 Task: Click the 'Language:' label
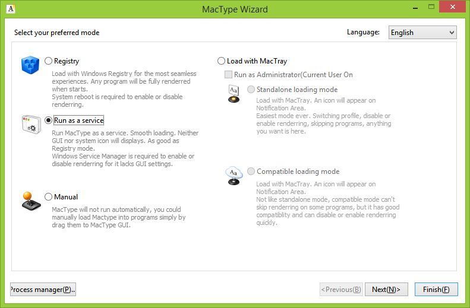point(363,32)
